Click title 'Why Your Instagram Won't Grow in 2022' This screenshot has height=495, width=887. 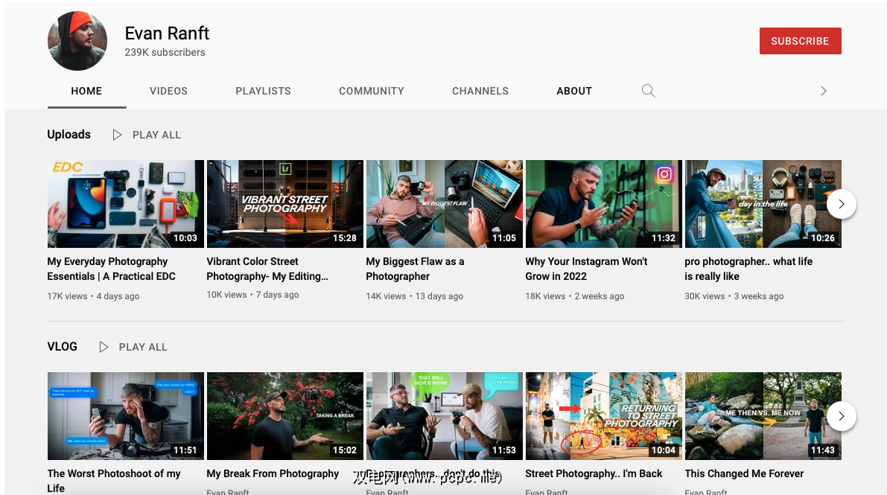586,269
